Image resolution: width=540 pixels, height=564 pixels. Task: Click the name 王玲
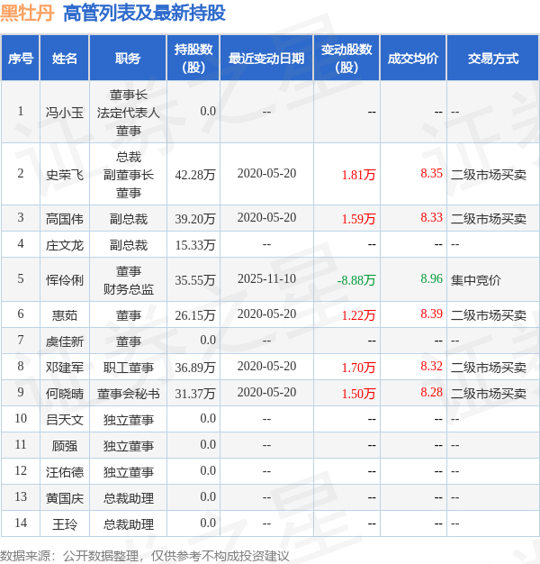65,523
